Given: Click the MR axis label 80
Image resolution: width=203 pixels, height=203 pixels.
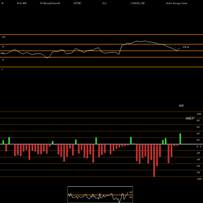Looking at the screenshot, I should pyautogui.click(x=198, y=121).
